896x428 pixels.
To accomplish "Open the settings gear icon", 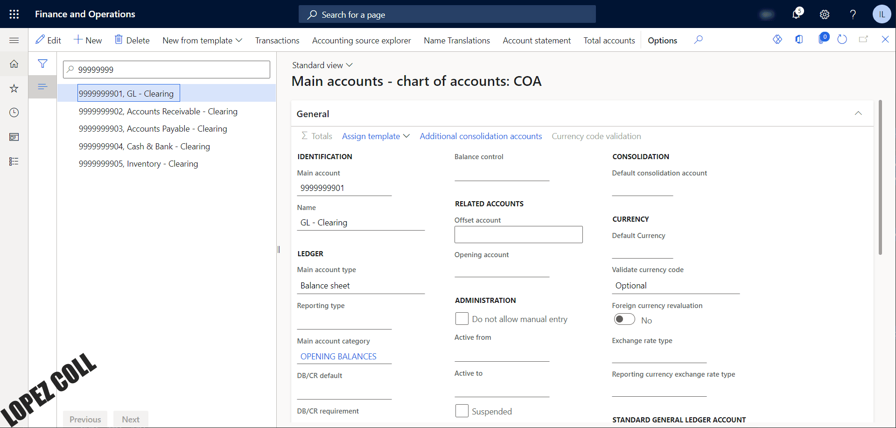I will coord(825,14).
